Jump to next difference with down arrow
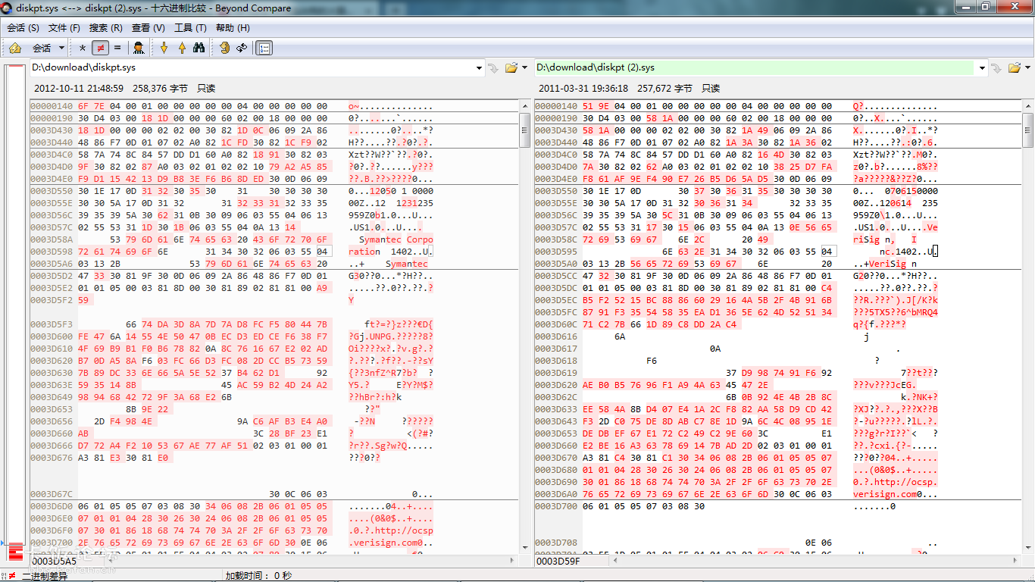Viewport: 1035px width, 582px height. (164, 48)
